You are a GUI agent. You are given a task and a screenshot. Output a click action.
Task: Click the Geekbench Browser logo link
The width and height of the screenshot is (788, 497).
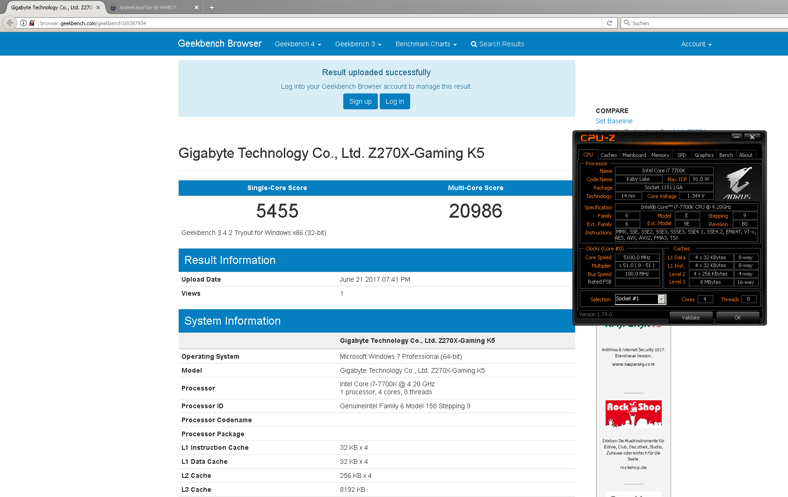coord(220,43)
